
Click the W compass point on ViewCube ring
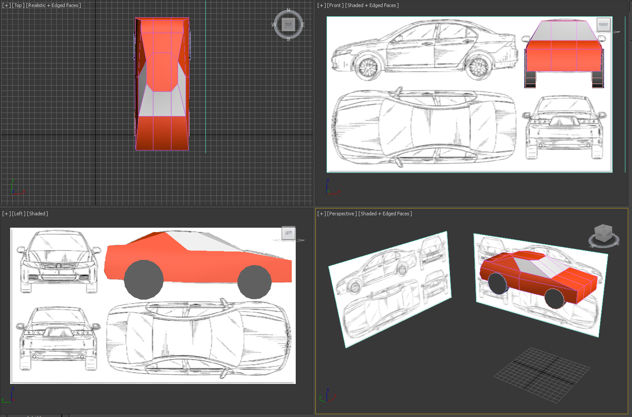click(274, 25)
